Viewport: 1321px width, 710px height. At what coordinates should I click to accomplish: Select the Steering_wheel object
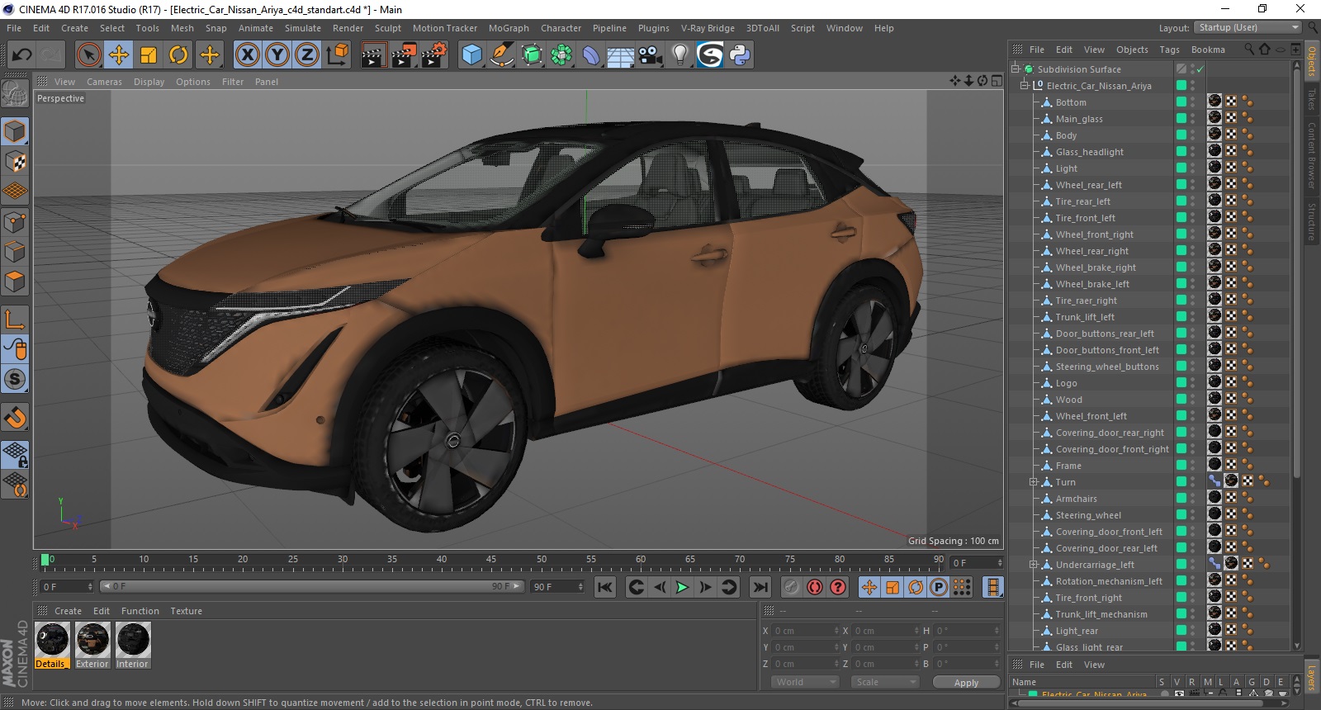pyautogui.click(x=1088, y=515)
